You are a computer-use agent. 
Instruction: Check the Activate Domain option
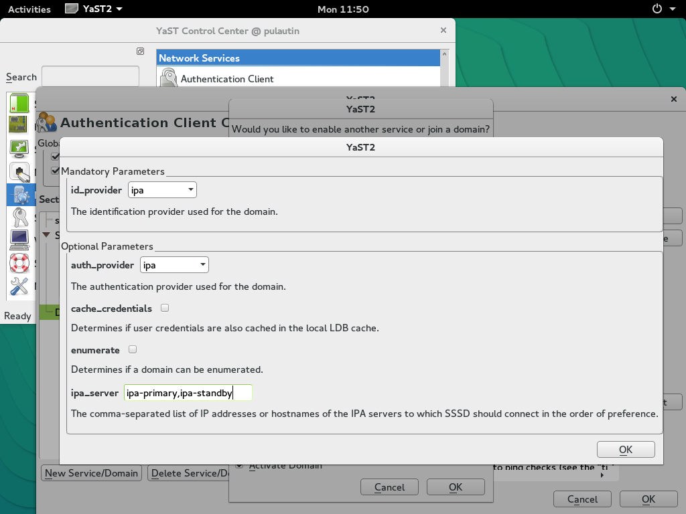[x=239, y=465]
